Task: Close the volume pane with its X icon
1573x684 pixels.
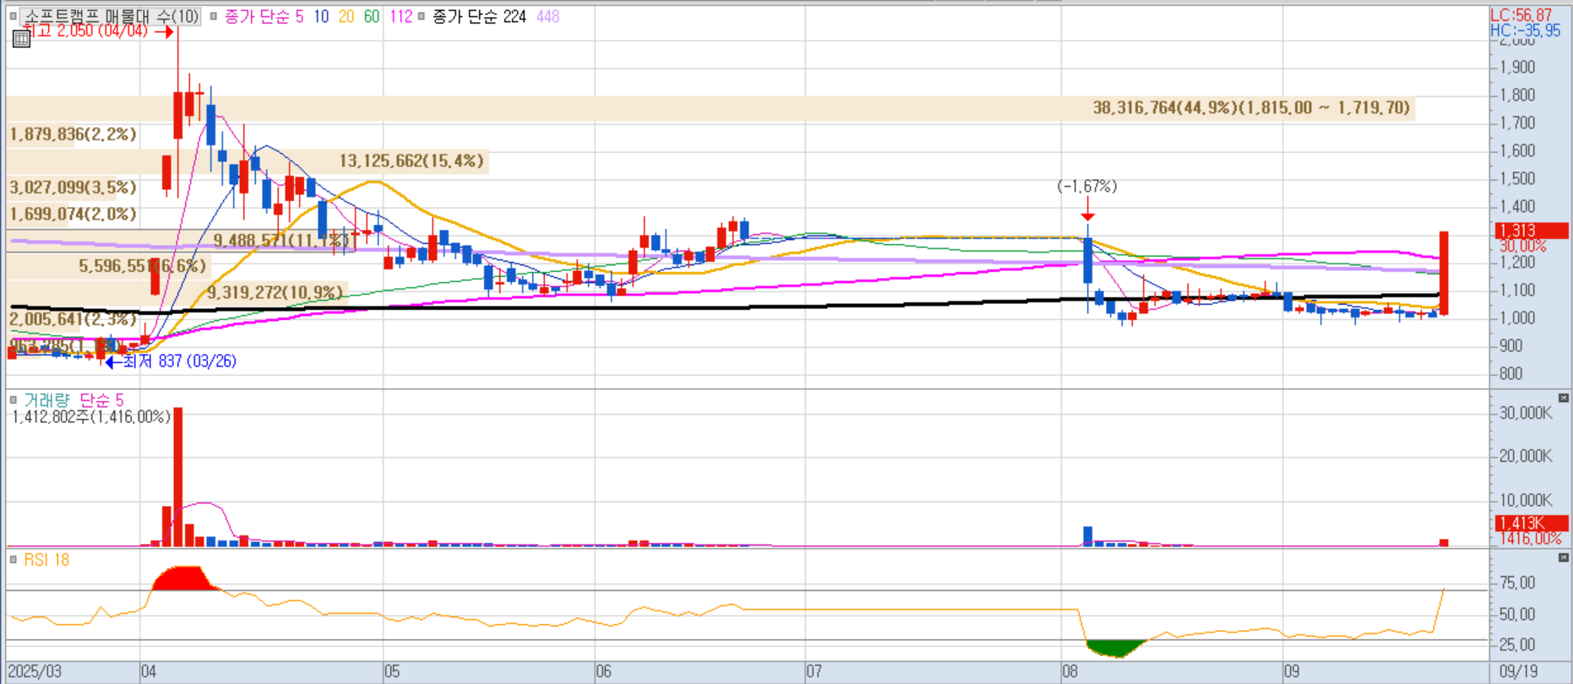Action: tap(1564, 398)
